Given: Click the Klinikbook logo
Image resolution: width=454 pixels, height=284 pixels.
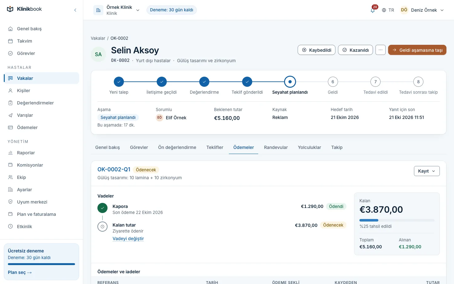Looking at the screenshot, I should (x=24, y=9).
